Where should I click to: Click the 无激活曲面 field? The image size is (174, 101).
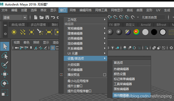(x=153, y=17)
